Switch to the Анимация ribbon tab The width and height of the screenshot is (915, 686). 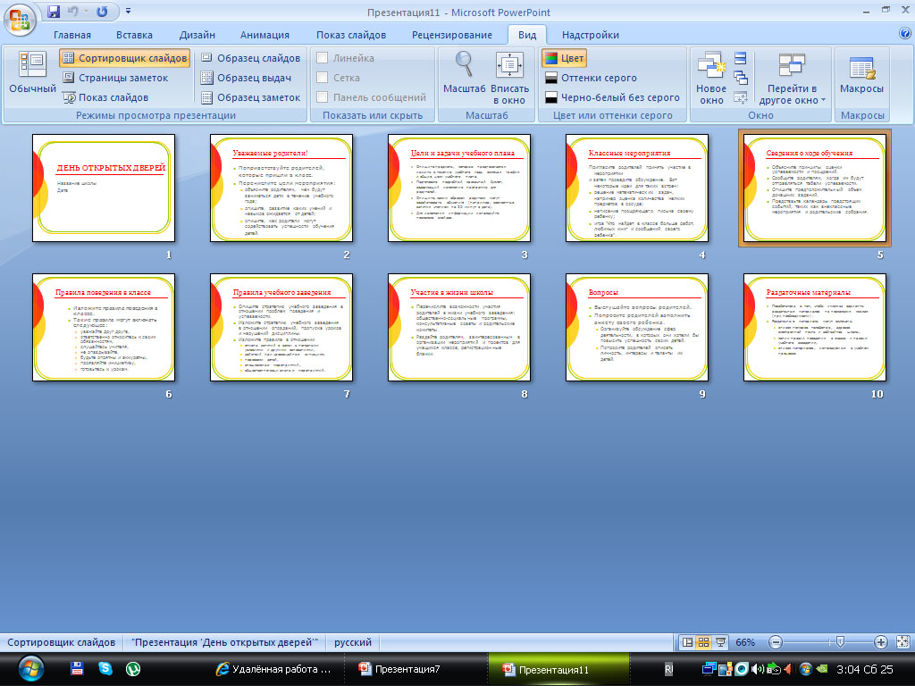coord(264,35)
